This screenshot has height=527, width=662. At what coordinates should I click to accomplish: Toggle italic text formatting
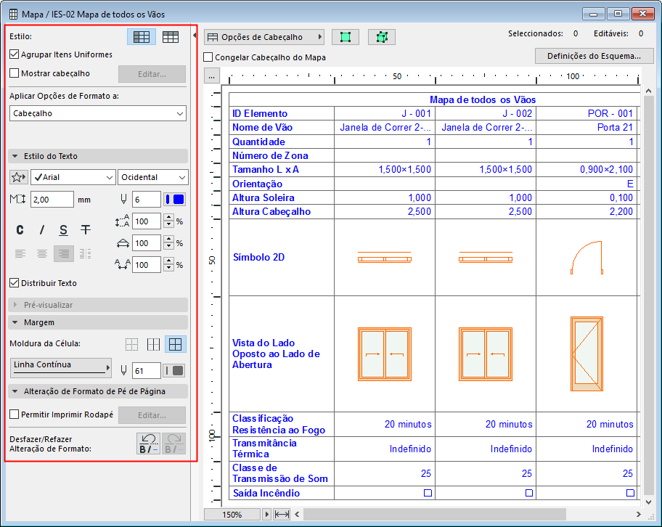[42, 230]
